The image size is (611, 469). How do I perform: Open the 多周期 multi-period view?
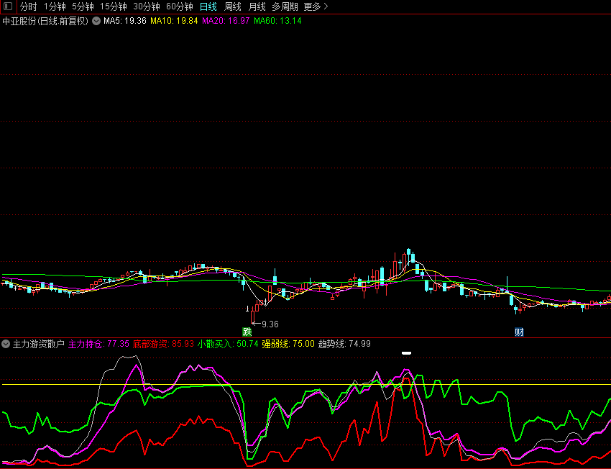click(x=285, y=6)
